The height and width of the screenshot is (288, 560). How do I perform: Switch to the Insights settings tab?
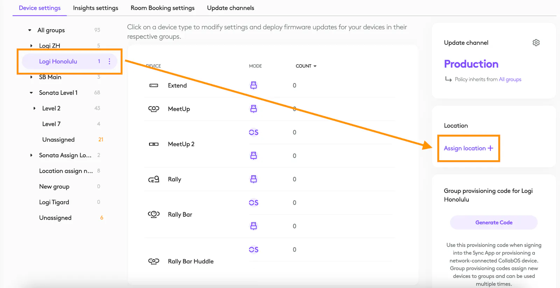96,8
